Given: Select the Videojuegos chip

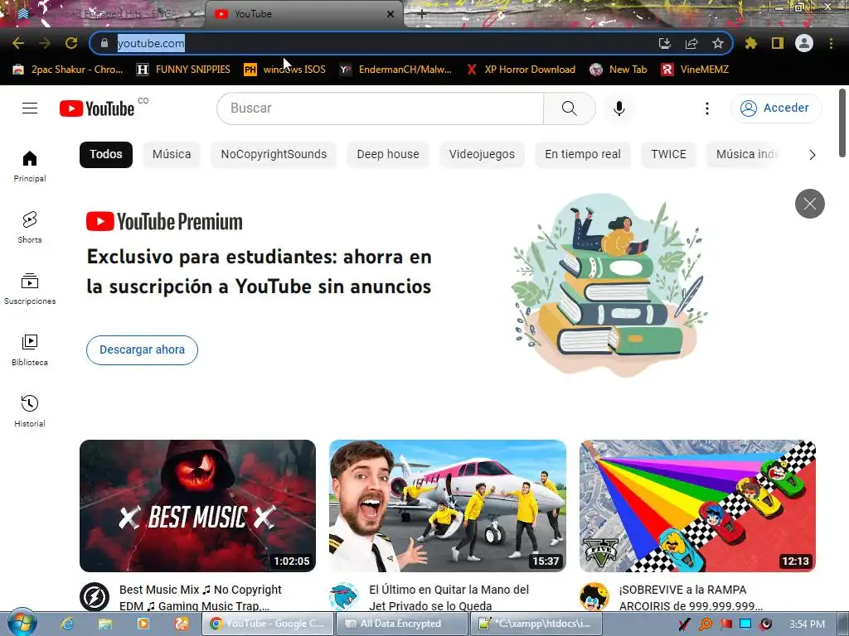Looking at the screenshot, I should [x=482, y=155].
